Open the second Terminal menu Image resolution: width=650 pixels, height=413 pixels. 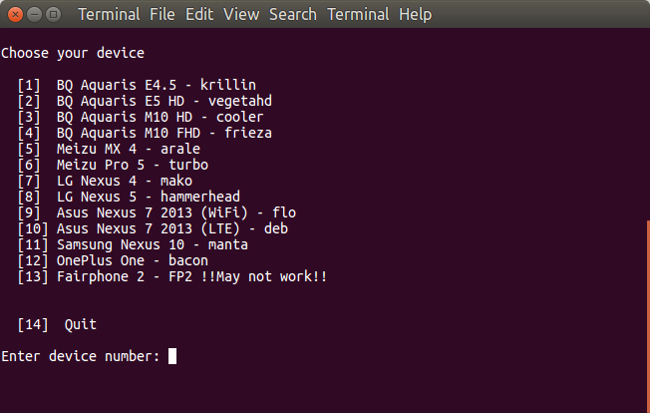pyautogui.click(x=358, y=15)
